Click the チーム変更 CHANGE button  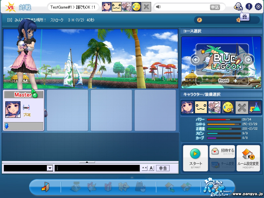(x=222, y=165)
